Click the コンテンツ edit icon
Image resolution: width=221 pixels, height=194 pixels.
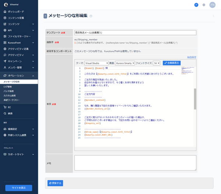tap(5, 24)
